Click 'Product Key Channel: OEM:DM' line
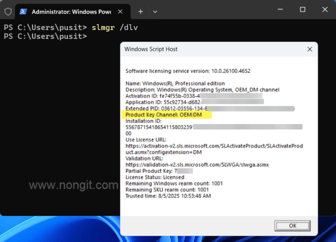The height and width of the screenshot is (242, 336). point(164,115)
